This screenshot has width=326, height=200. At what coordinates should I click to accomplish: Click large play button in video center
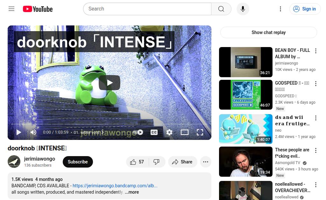click(x=110, y=83)
